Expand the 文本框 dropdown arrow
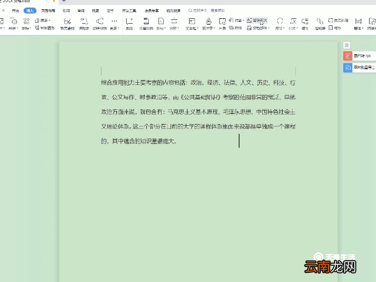Image resolution: width=376 pixels, height=282 pixels. click(198, 28)
